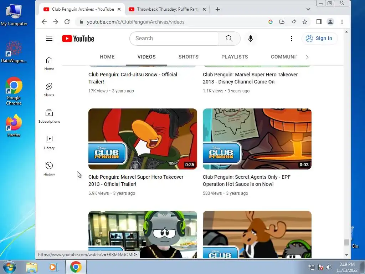Expand the tab search dropdown arrow
Screen dimensions: 365x274
tap(308, 9)
